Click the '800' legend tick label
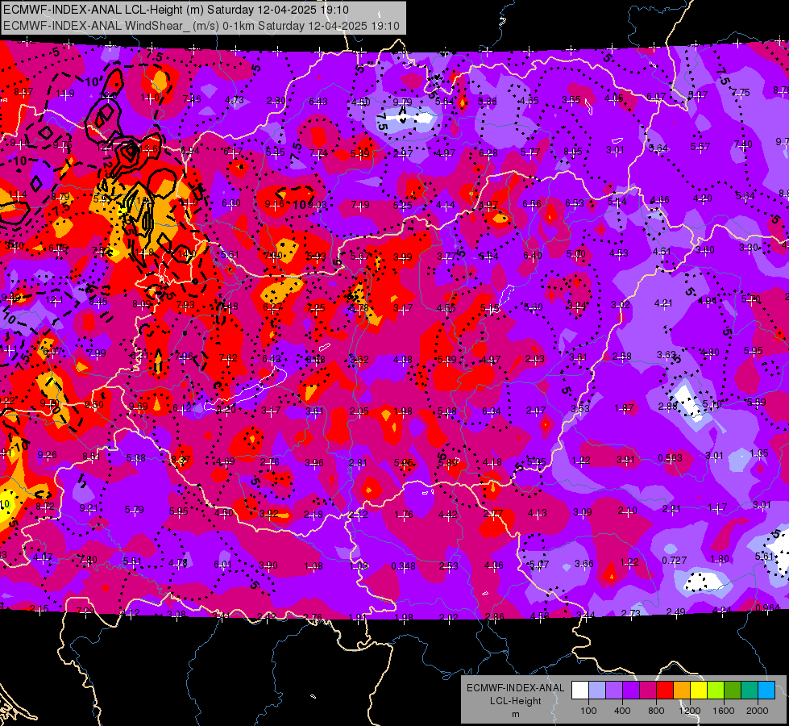 click(x=656, y=711)
